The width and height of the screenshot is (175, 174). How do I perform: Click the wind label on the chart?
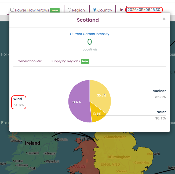coord(18,99)
